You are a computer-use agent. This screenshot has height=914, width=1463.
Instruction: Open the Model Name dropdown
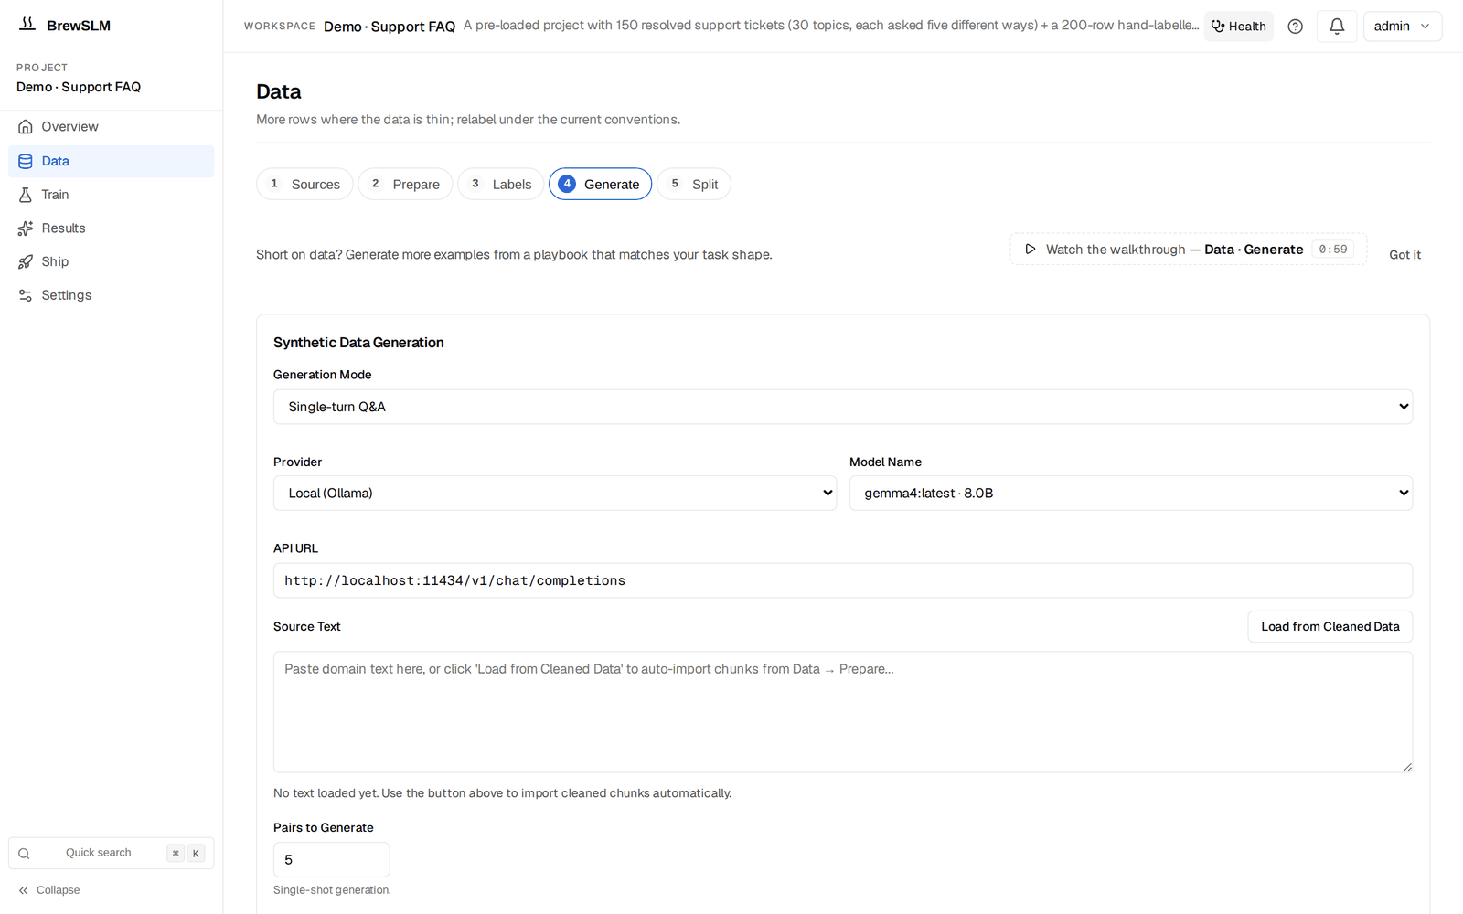(1130, 493)
